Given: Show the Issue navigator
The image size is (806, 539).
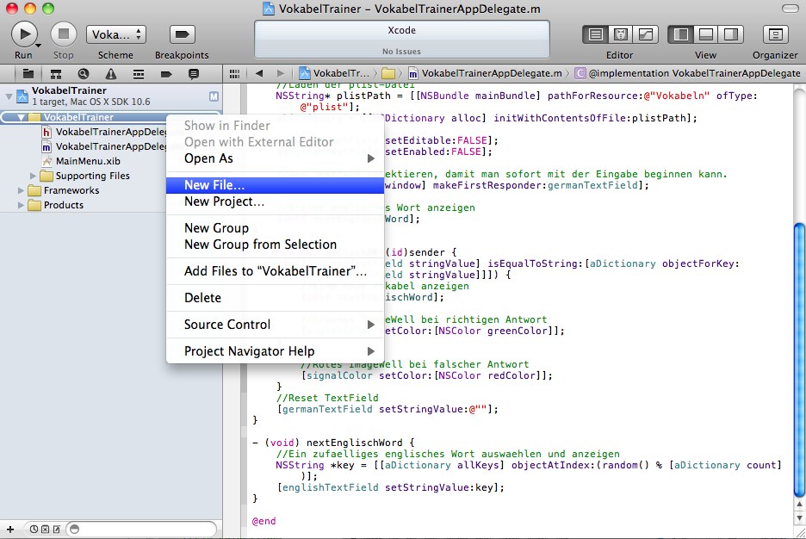Looking at the screenshot, I should [x=110, y=74].
